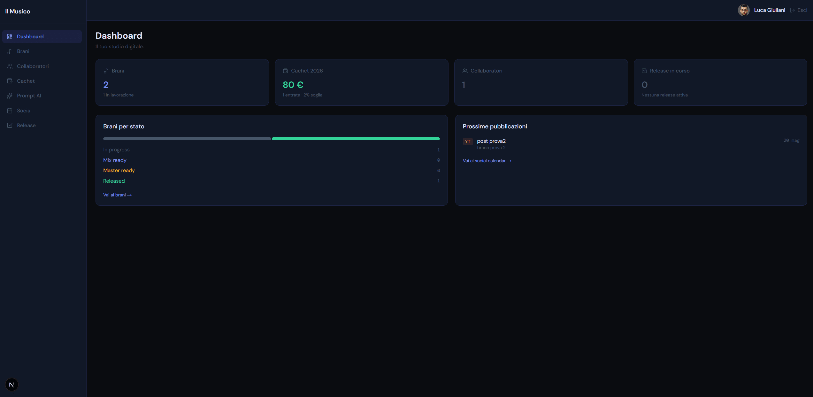Click the Collaboratori people icon in sidebar

click(10, 66)
